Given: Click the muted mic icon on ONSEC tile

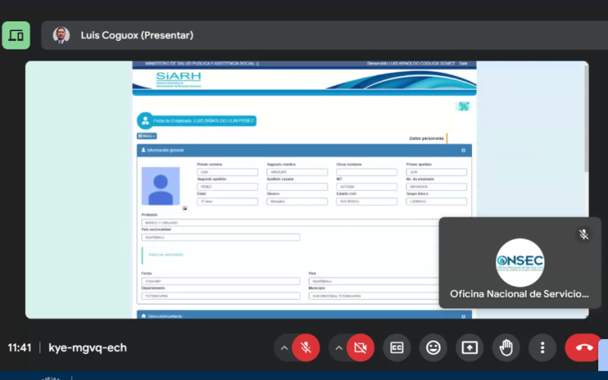Looking at the screenshot, I should coord(583,235).
